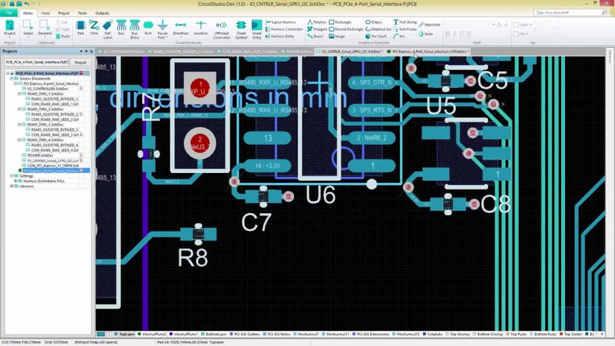Collapse the Settings folder
The height and width of the screenshot is (346, 615).
[12, 176]
